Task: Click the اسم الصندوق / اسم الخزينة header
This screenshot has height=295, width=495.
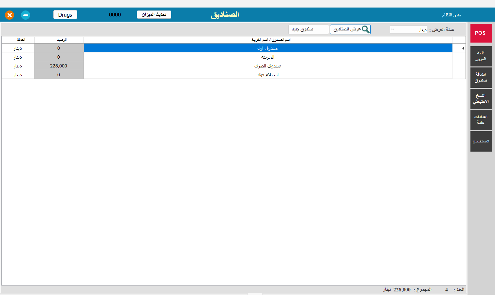Action: (268, 40)
